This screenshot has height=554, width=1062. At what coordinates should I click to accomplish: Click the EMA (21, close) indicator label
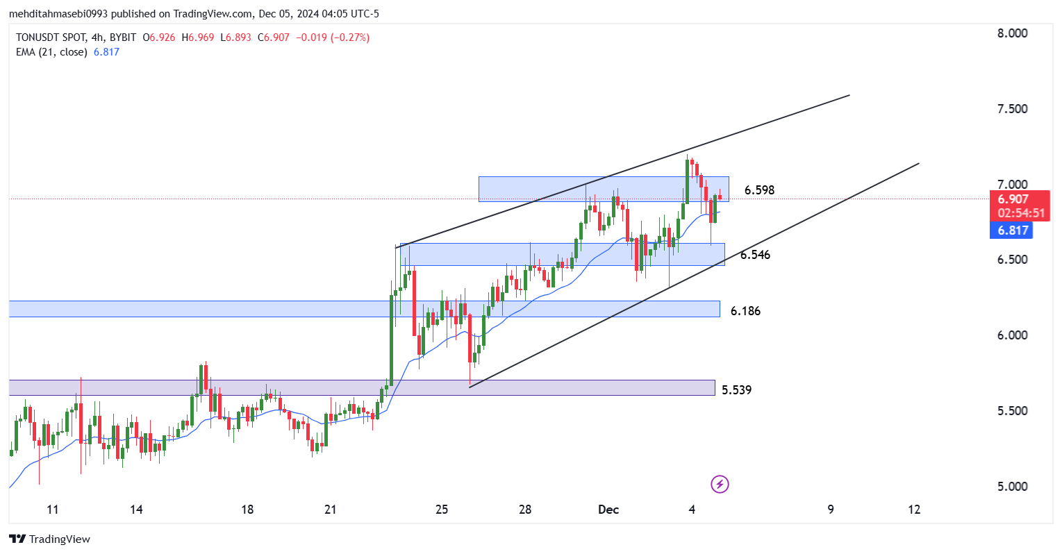coord(51,52)
